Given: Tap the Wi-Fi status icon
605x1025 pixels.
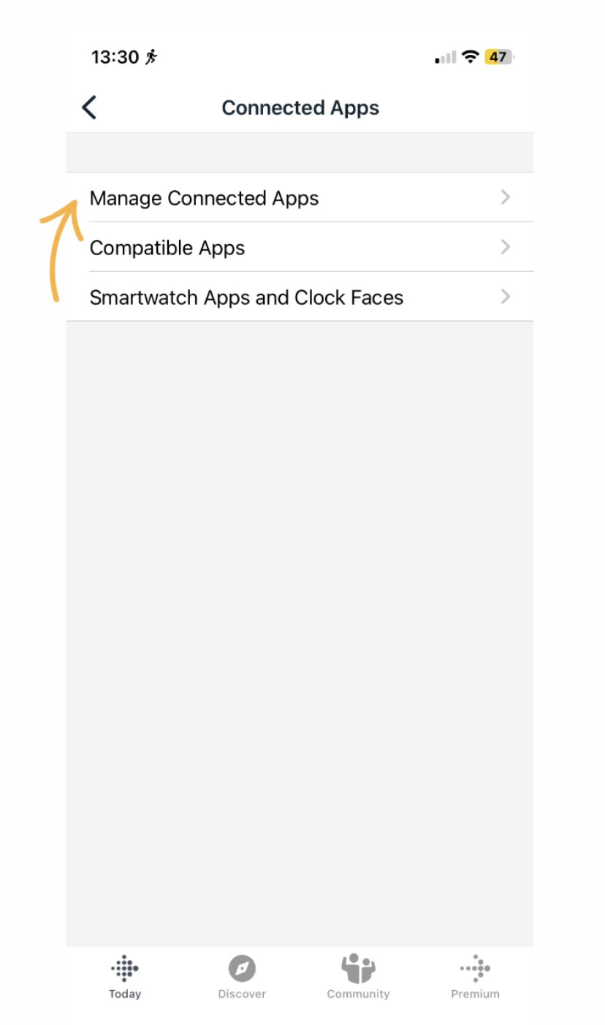Looking at the screenshot, I should tap(471, 57).
